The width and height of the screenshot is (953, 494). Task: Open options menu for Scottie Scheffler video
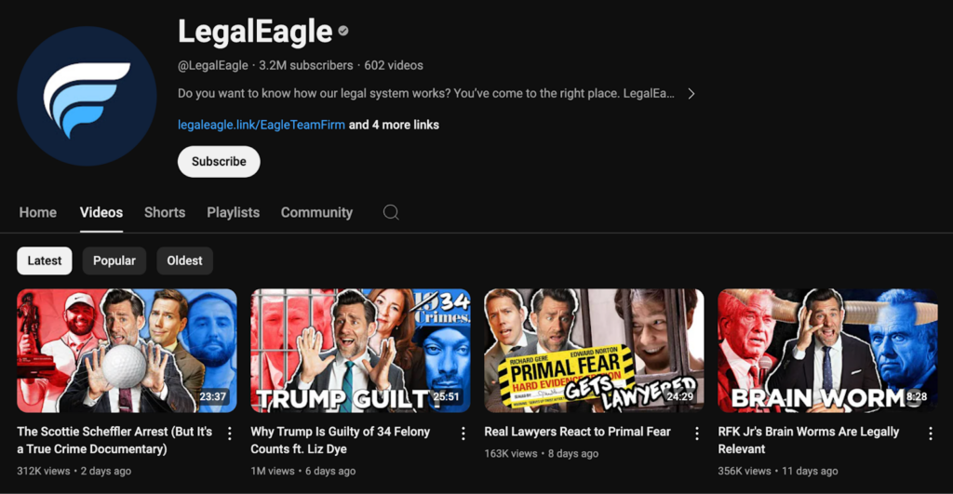pyautogui.click(x=230, y=434)
